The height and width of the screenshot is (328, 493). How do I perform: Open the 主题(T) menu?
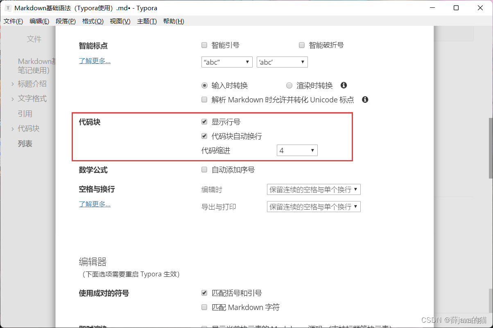[x=147, y=21]
